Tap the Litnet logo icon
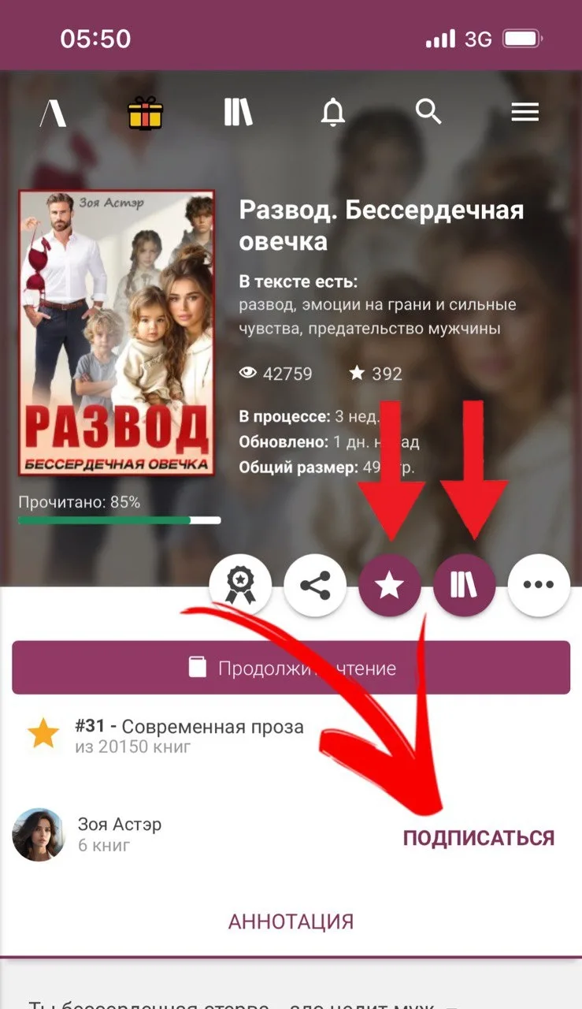Image resolution: width=582 pixels, height=1009 pixels. [x=54, y=113]
